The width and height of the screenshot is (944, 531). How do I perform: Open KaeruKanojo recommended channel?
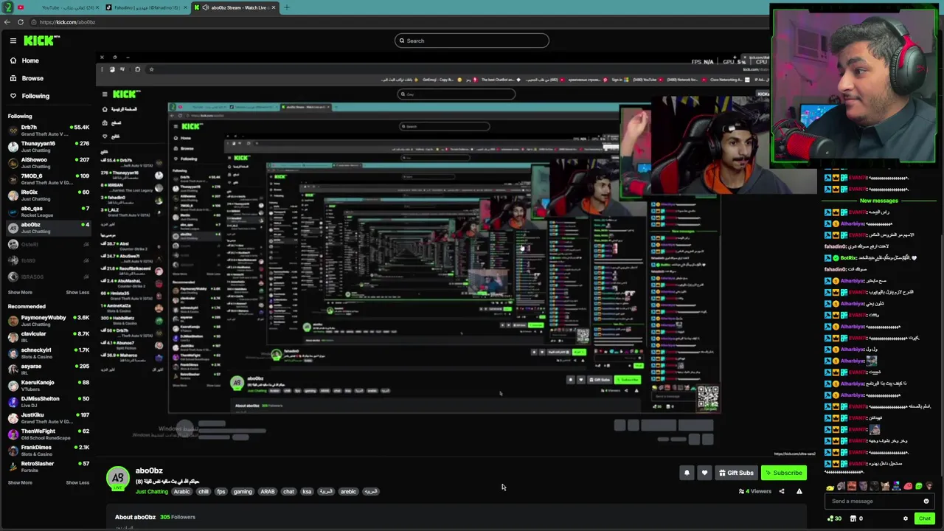pyautogui.click(x=47, y=385)
